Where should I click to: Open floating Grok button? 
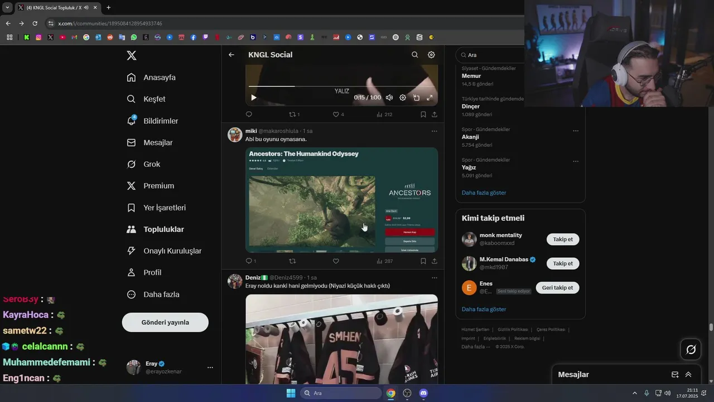(691, 350)
